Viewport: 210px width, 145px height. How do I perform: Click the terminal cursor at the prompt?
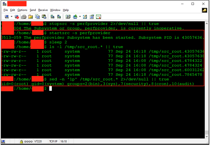pos(51,88)
